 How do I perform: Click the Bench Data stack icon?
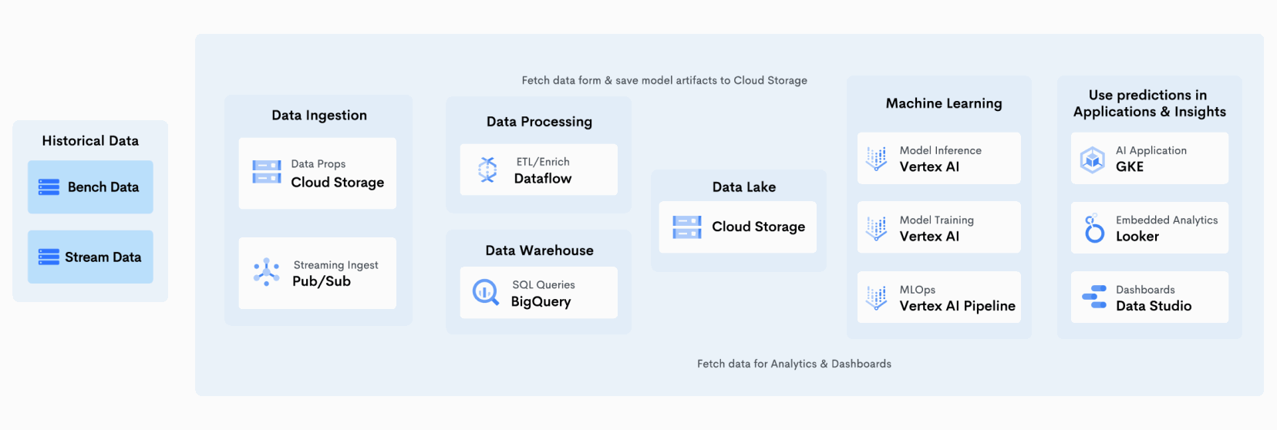(x=49, y=187)
